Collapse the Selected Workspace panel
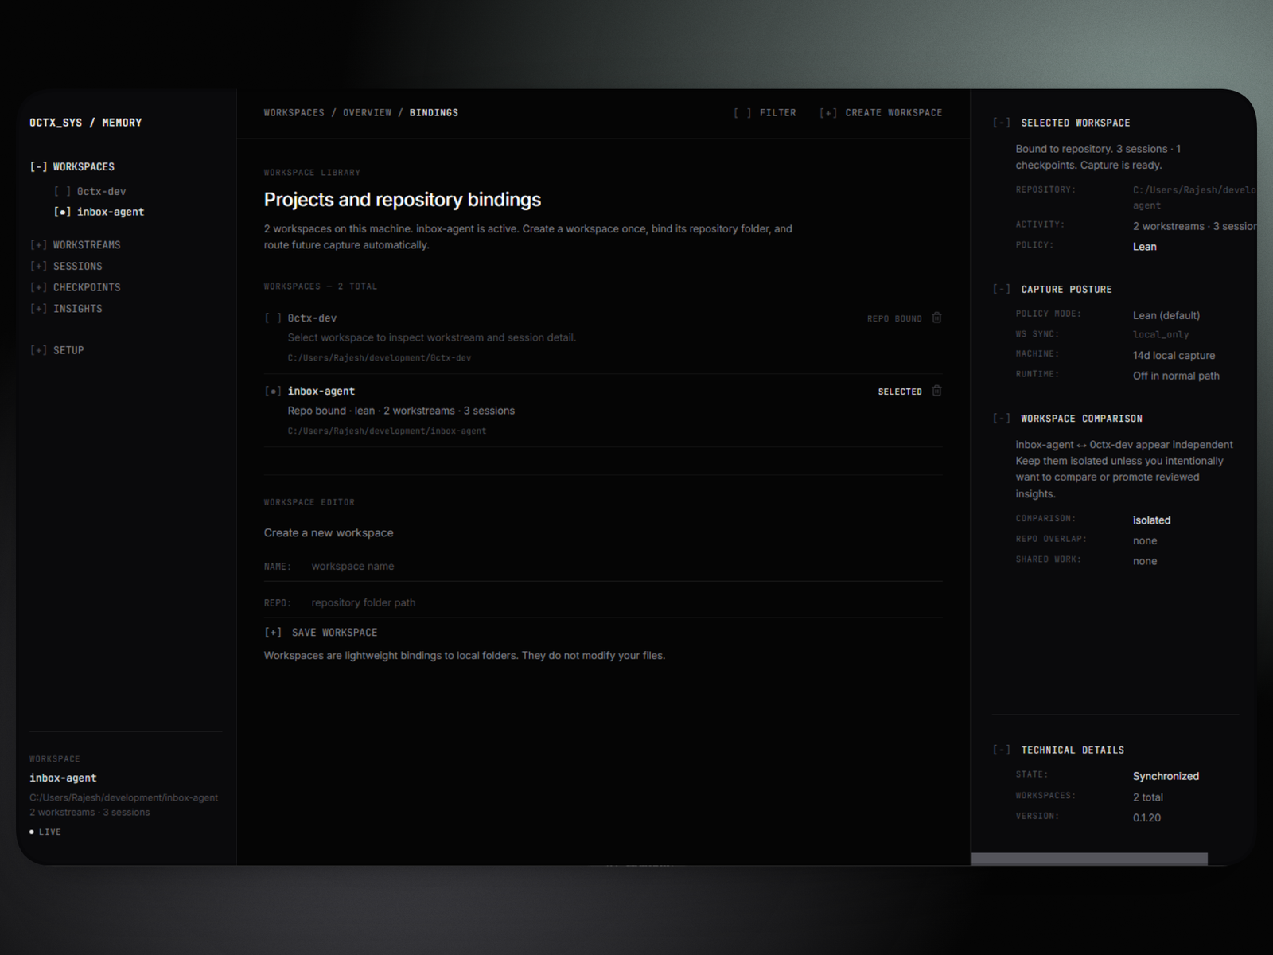Image resolution: width=1273 pixels, height=955 pixels. (1001, 123)
